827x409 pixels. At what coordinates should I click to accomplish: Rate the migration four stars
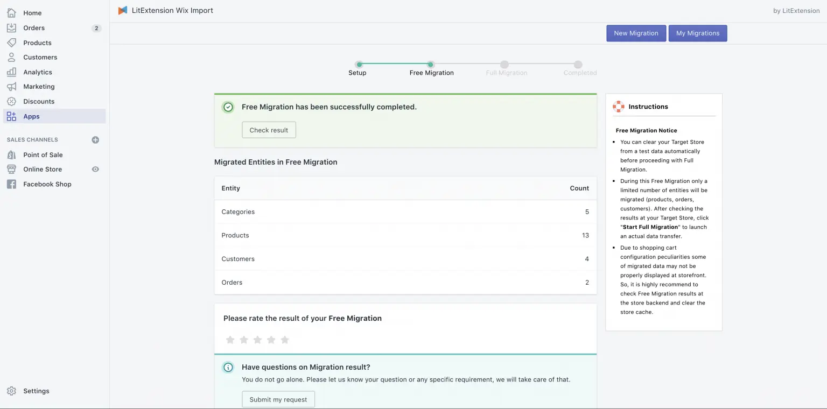(x=271, y=340)
